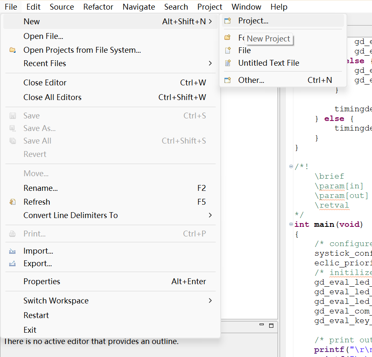Collapse the comment block fold marker
This screenshot has width=372, height=357.
291,167
